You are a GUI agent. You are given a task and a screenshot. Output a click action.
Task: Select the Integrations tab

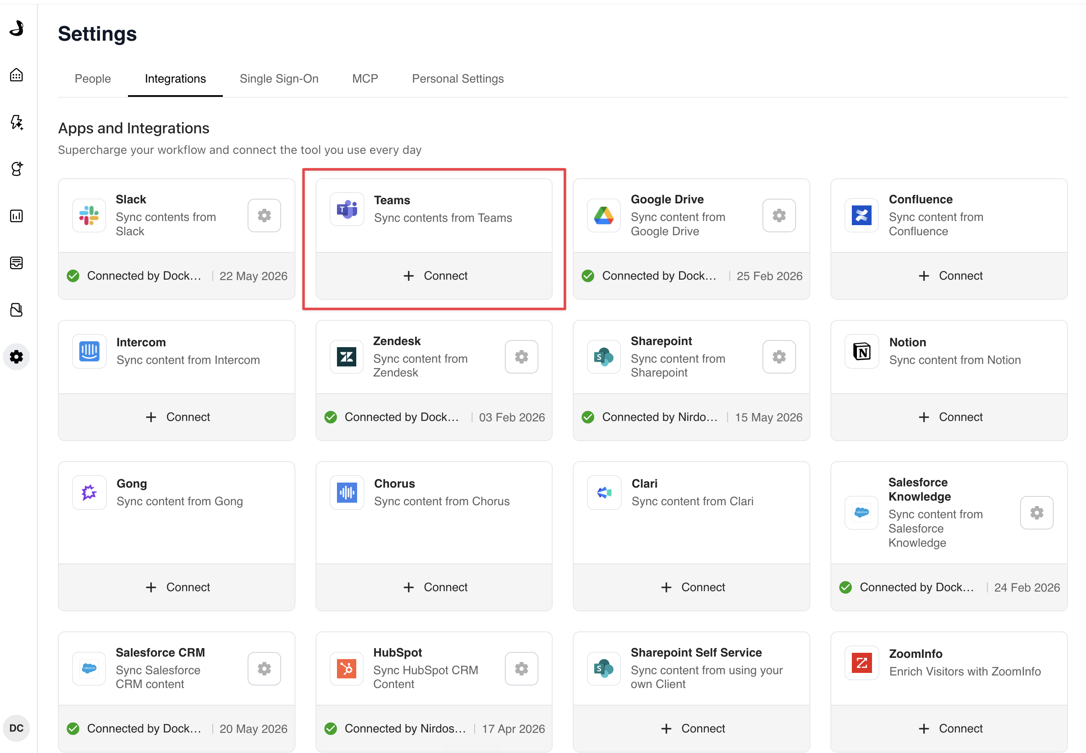[175, 79]
